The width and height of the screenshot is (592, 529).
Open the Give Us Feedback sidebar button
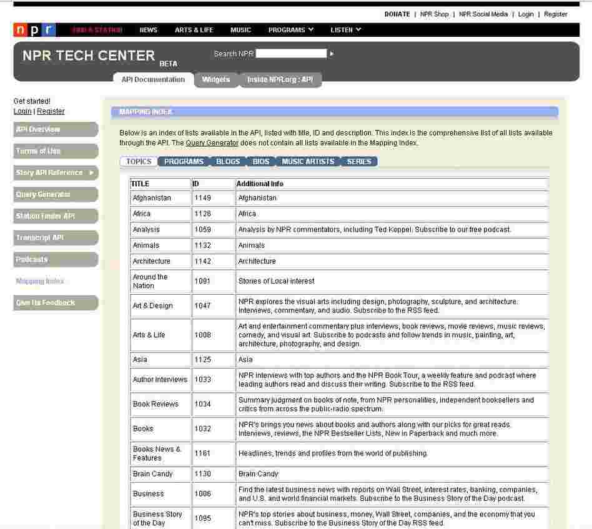56,303
